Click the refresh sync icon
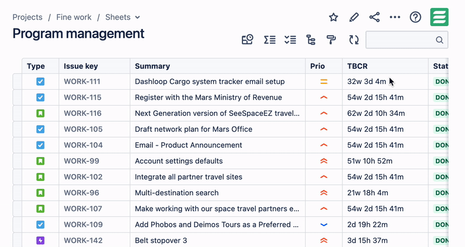 tap(354, 39)
